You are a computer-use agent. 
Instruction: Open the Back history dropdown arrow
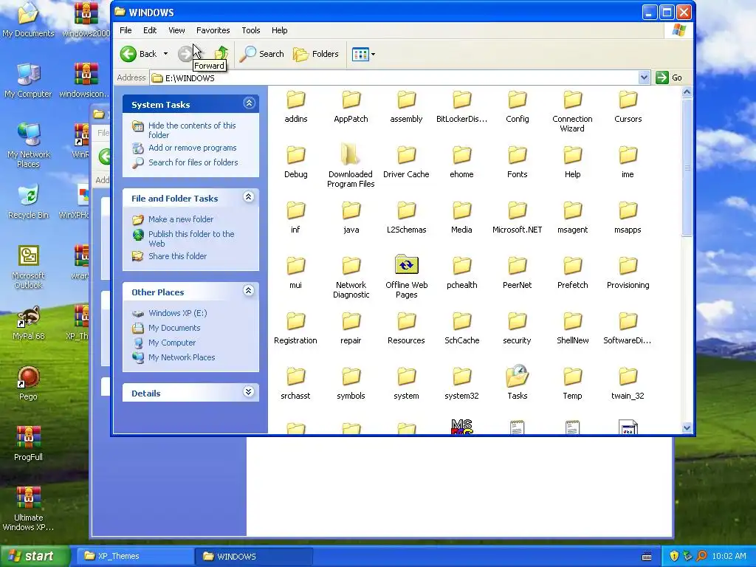pos(165,54)
